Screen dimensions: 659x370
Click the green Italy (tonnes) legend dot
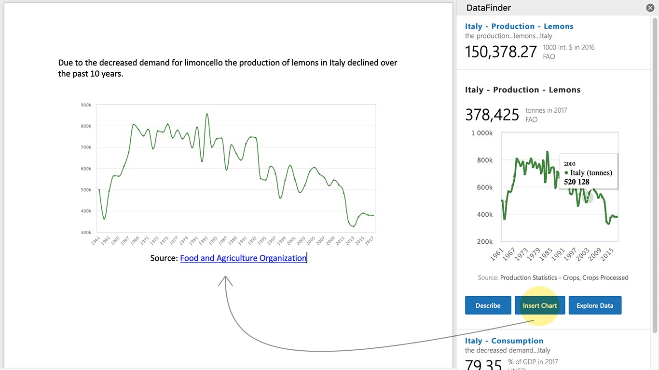click(566, 173)
